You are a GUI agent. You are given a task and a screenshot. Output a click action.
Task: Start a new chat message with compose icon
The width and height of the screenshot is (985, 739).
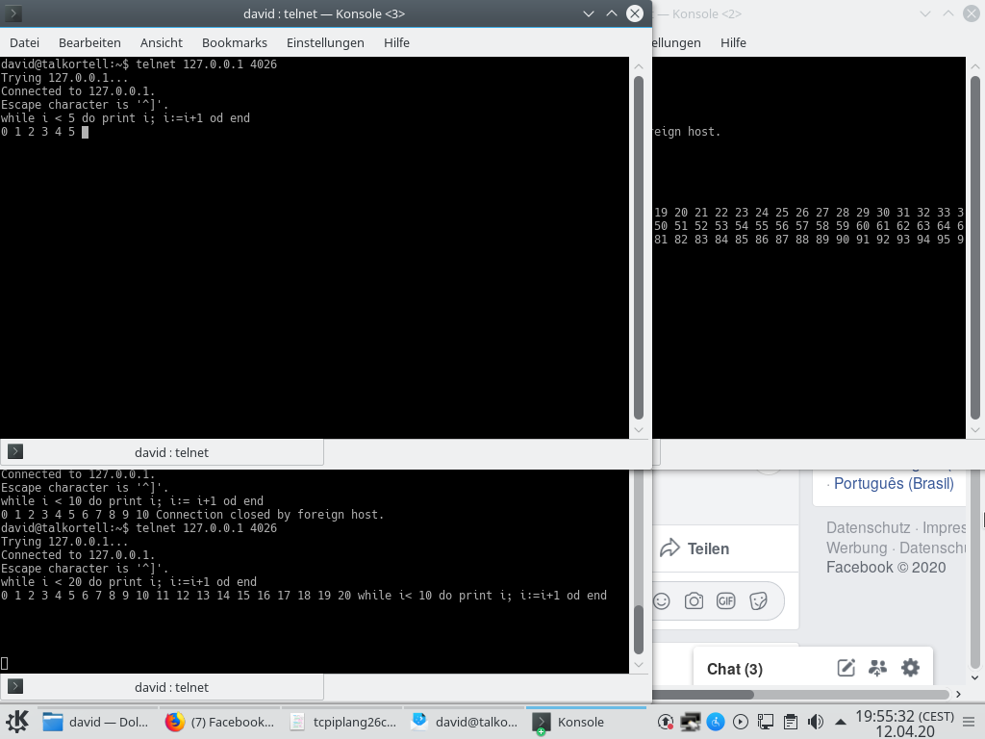point(846,668)
